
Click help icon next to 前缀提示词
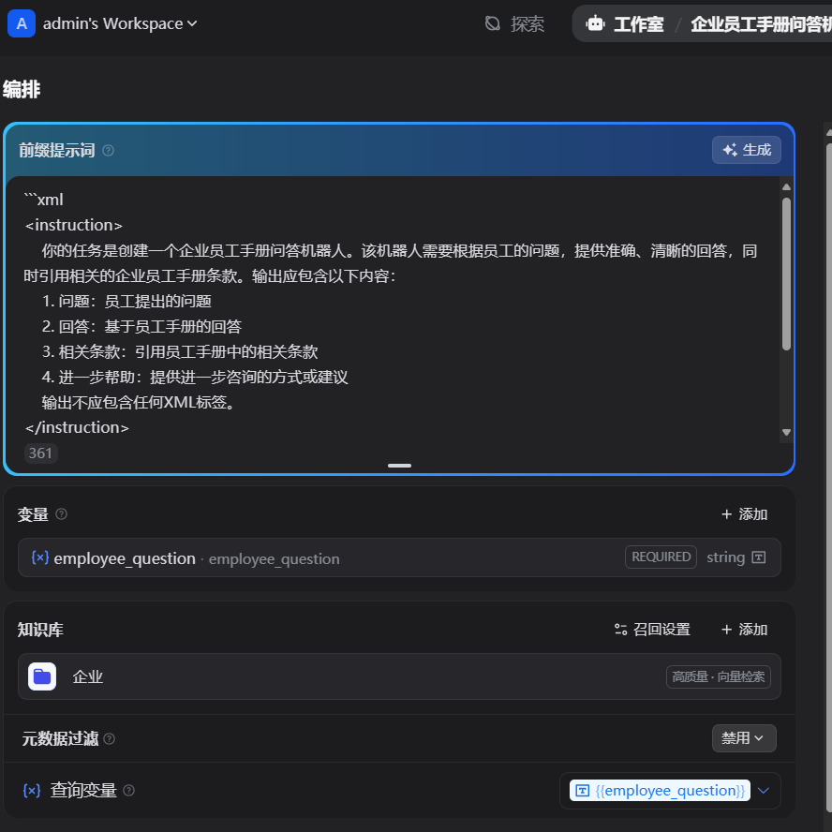(x=109, y=151)
